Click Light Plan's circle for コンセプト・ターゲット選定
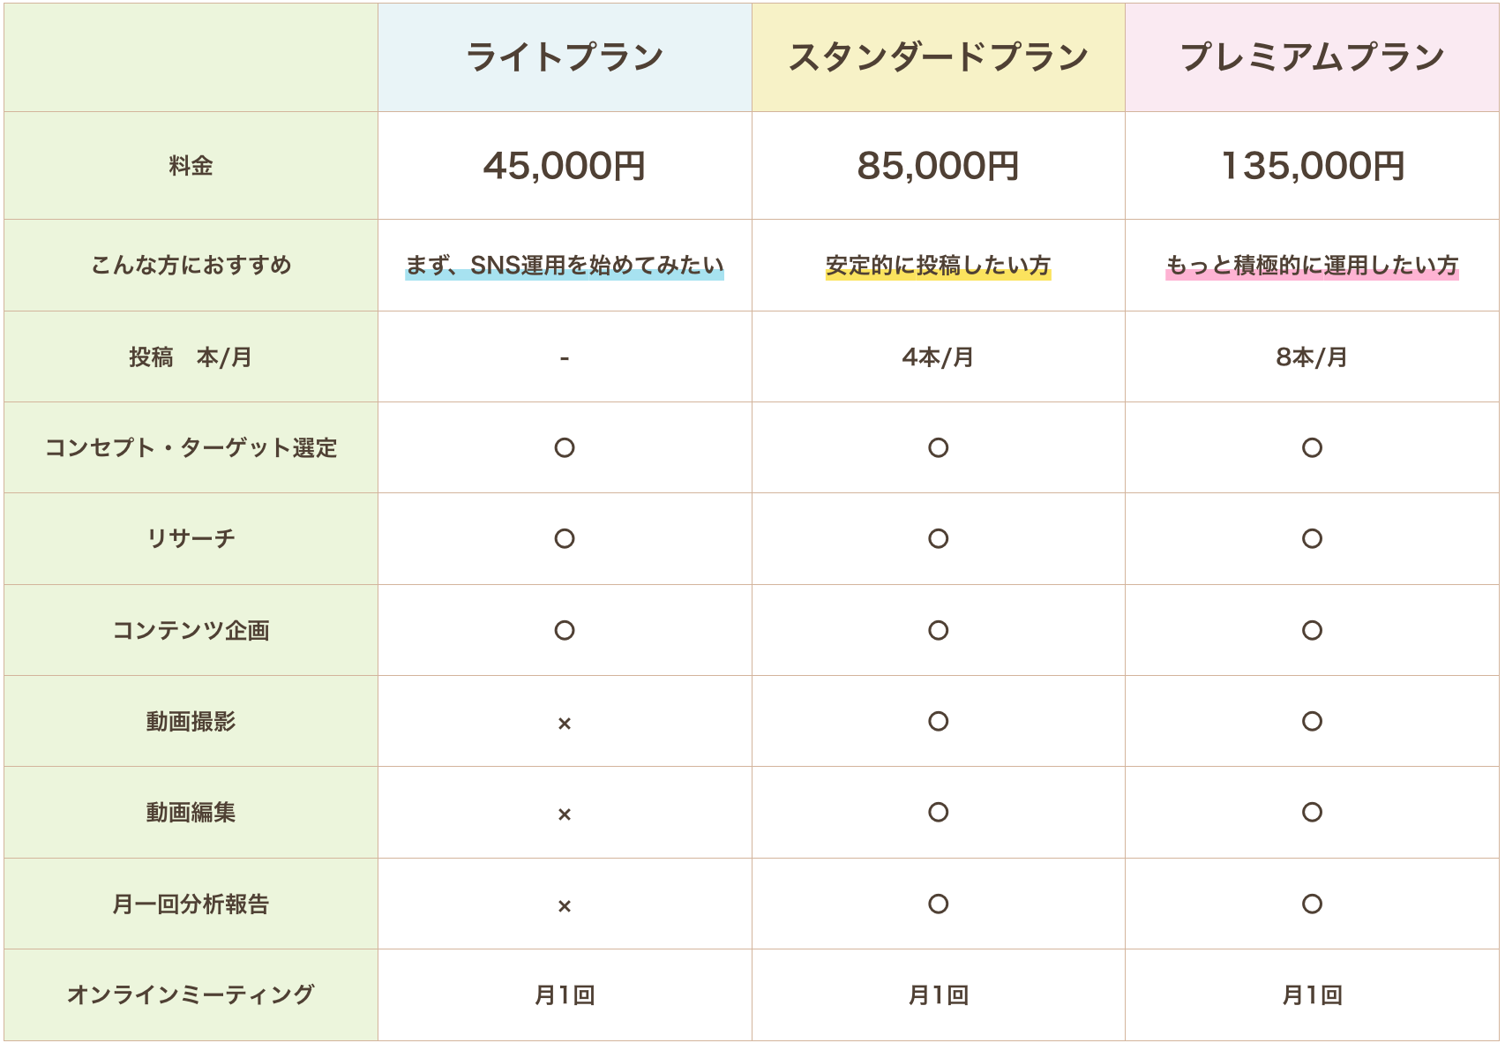This screenshot has height=1043, width=1505. coord(565,447)
